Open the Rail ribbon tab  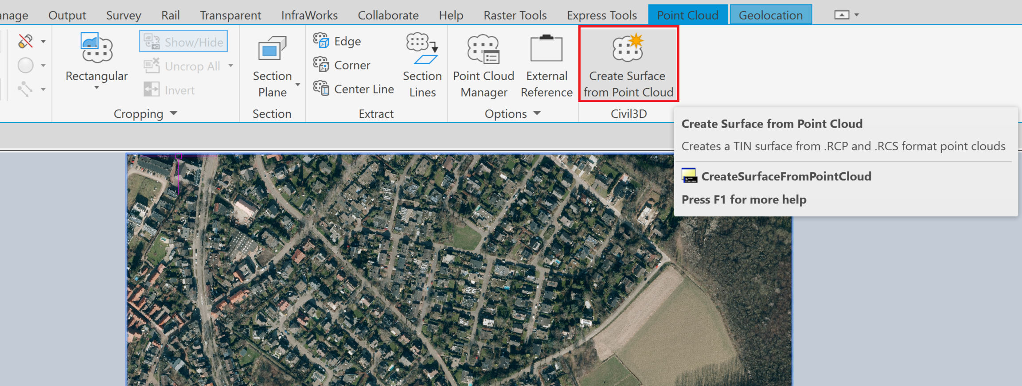tap(170, 15)
